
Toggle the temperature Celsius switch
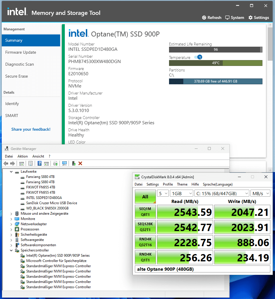click(198, 57)
